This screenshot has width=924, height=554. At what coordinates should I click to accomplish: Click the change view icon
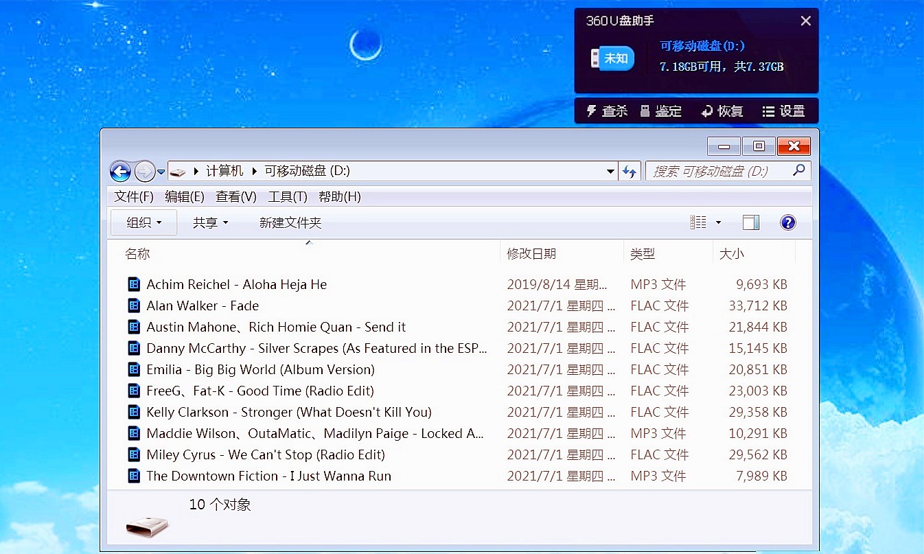pos(698,222)
